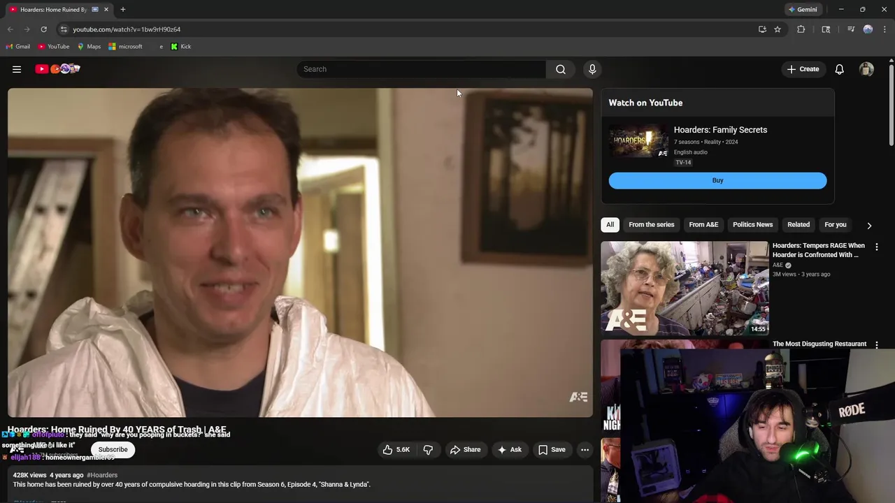895x503 pixels.
Task: Ask about this video
Action: click(509, 450)
